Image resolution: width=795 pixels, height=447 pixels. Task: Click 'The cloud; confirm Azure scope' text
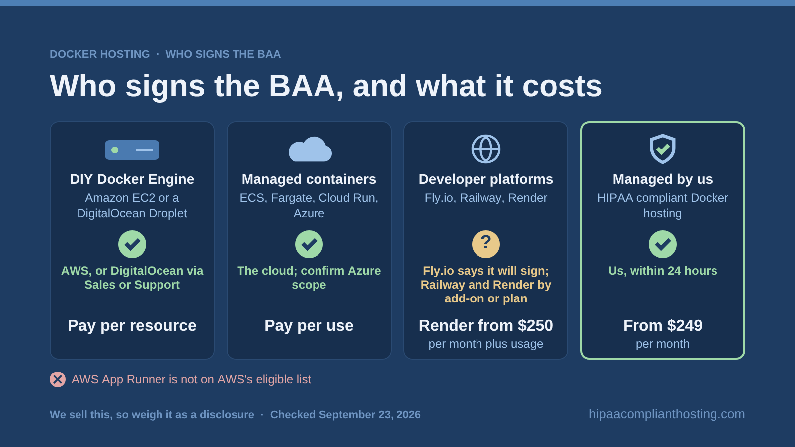[309, 278]
